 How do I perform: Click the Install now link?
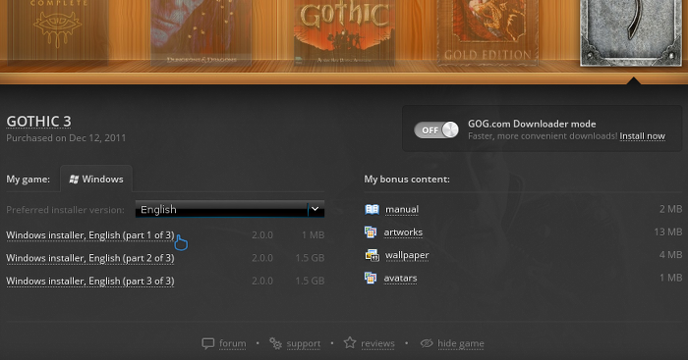(x=642, y=136)
